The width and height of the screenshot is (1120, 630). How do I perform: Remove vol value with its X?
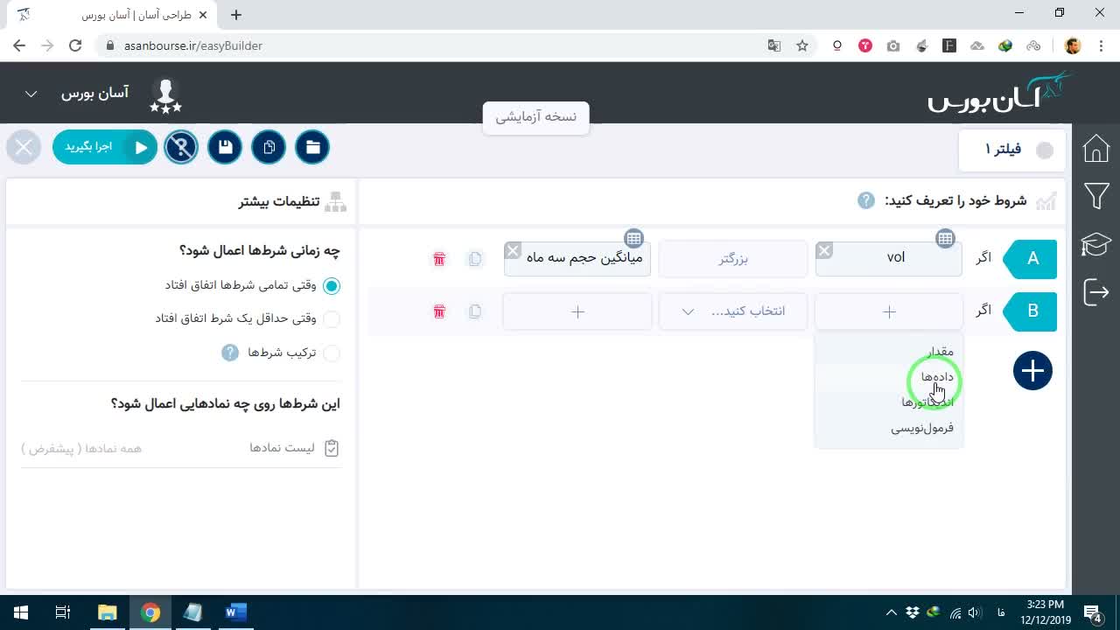click(824, 251)
